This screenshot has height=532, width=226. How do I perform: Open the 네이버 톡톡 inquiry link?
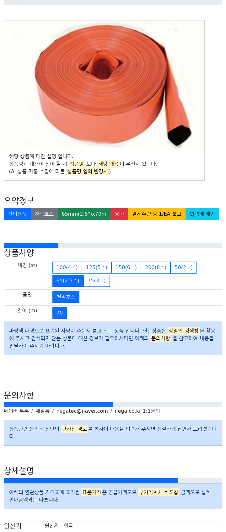[16, 411]
